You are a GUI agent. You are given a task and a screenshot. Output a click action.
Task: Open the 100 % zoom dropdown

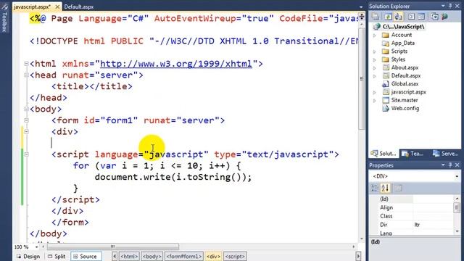[37, 246]
